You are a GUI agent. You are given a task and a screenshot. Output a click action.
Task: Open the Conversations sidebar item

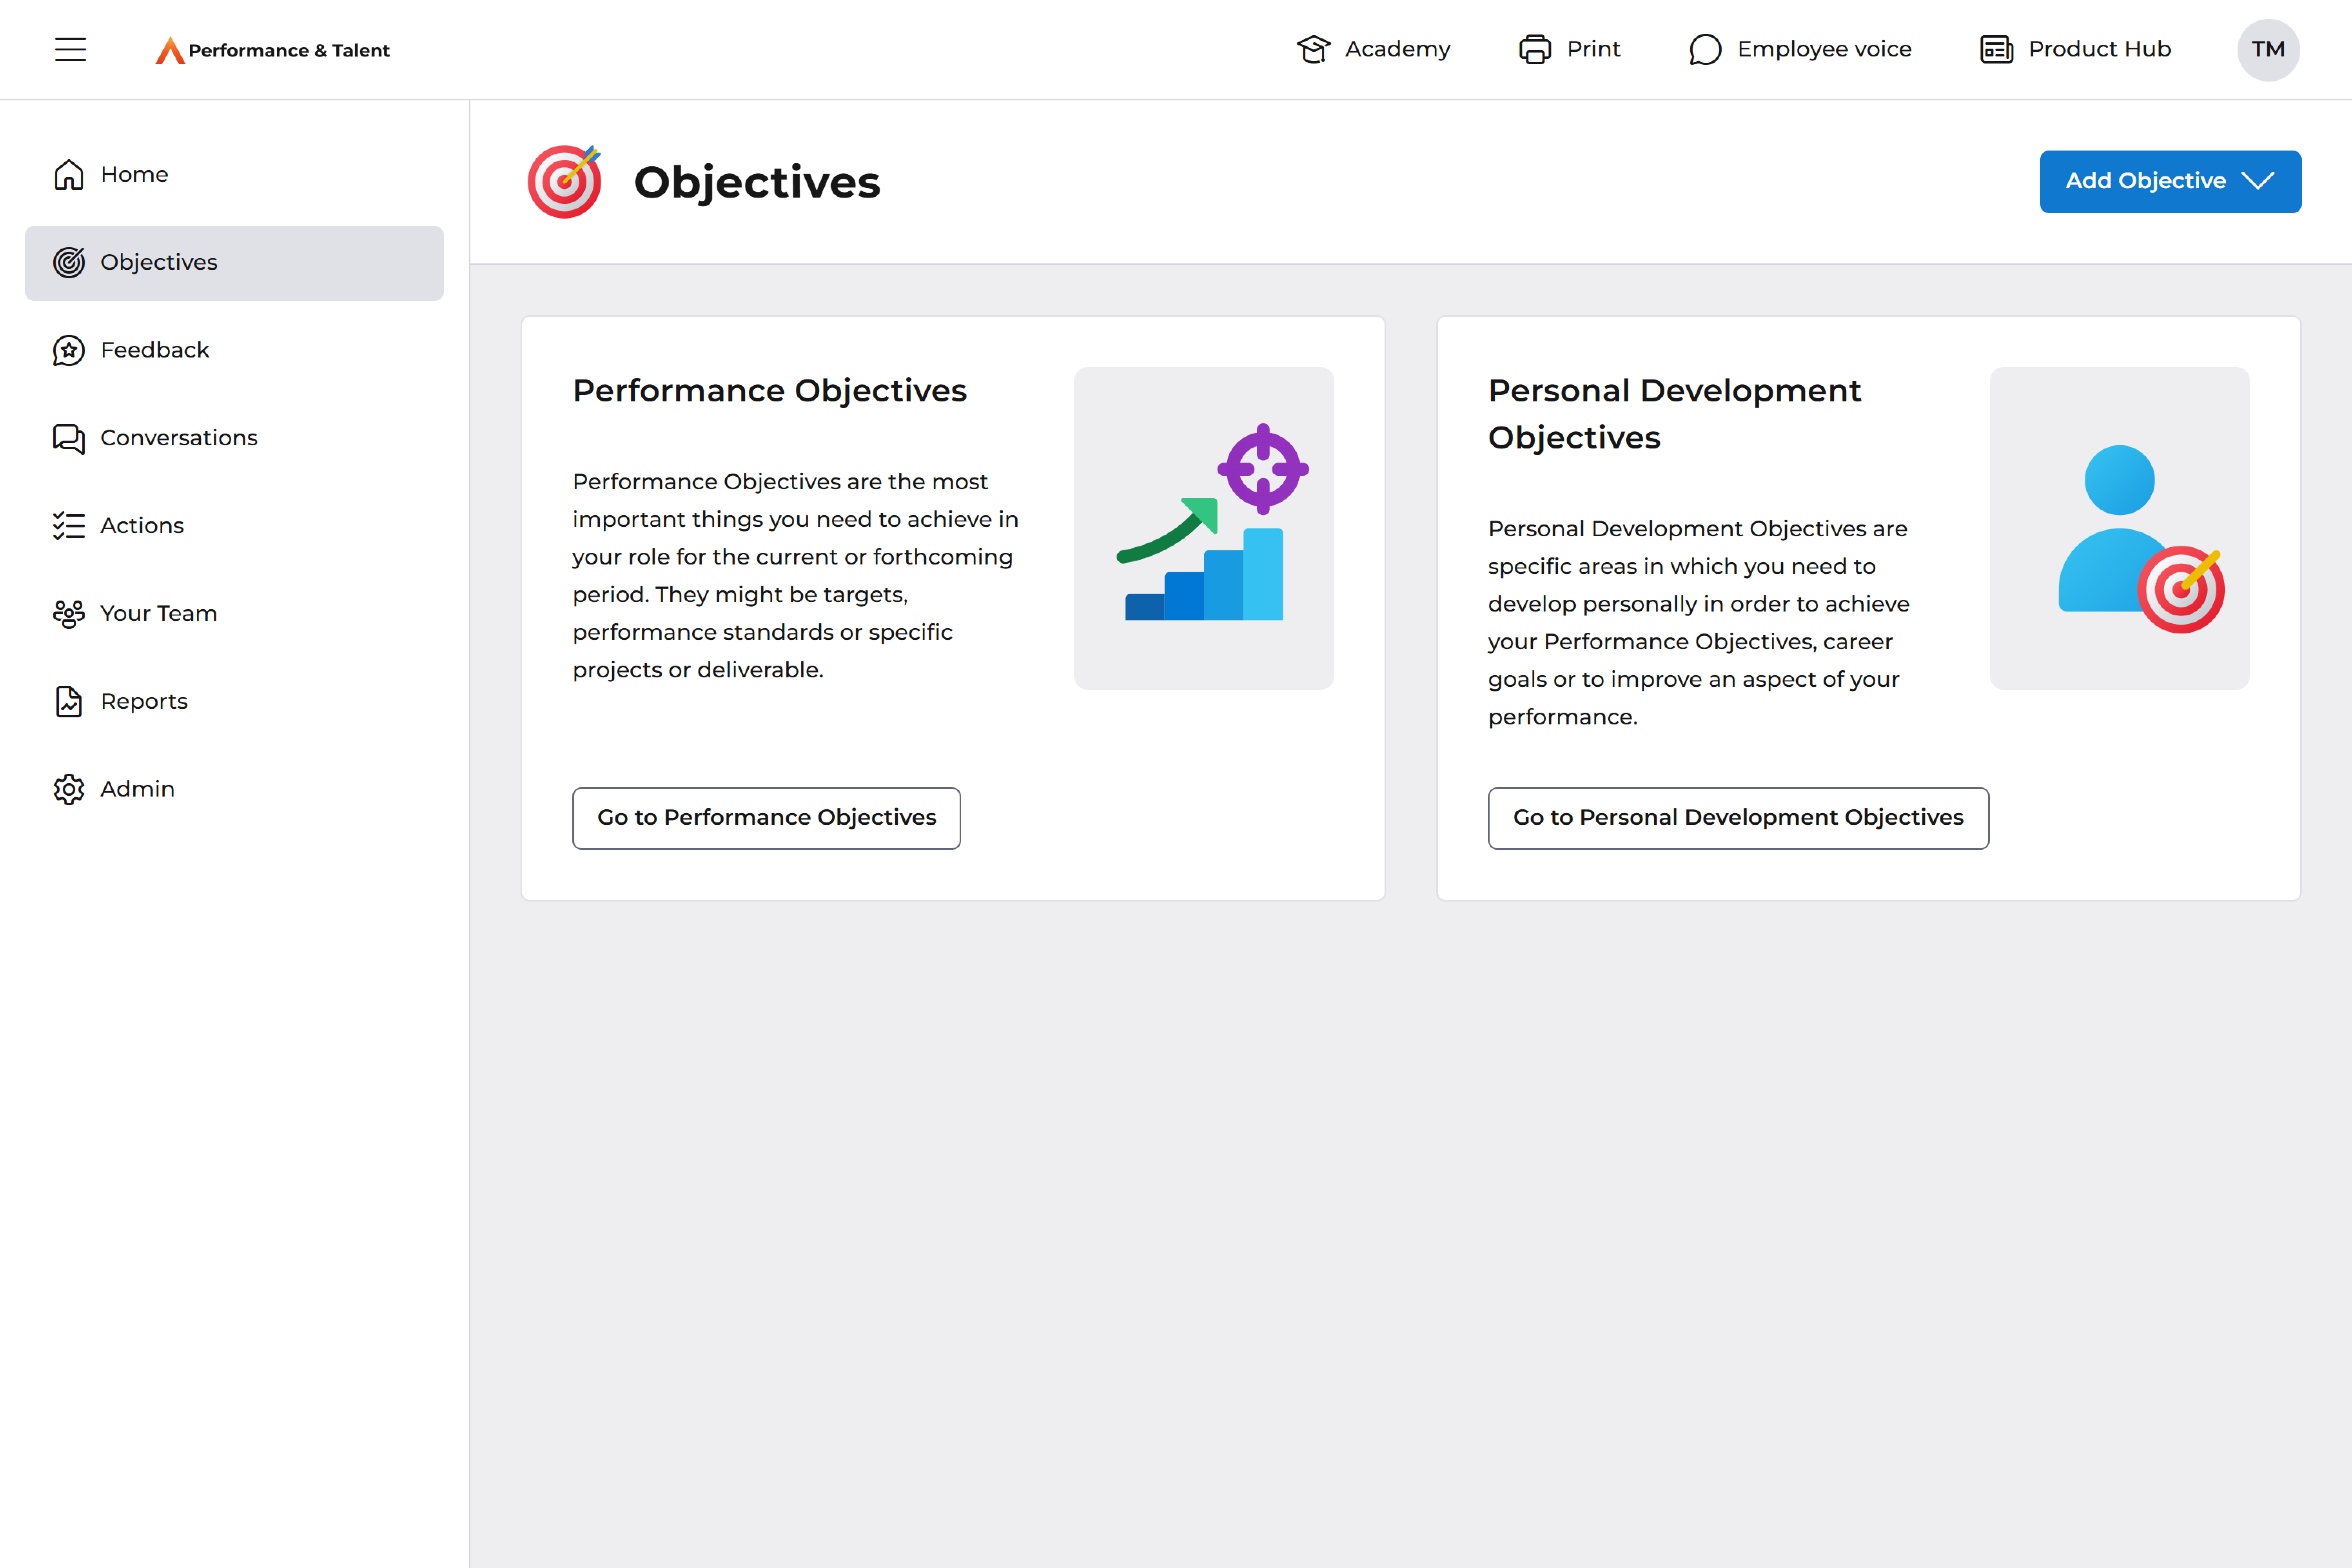point(178,438)
